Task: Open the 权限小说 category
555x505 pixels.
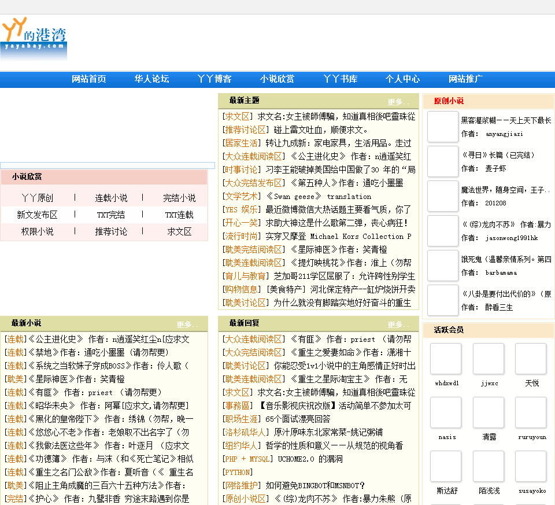Action: click(x=37, y=231)
